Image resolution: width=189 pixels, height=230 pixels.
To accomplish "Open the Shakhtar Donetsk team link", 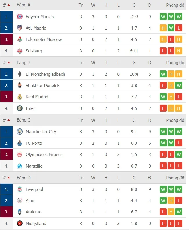I will 42,86.
